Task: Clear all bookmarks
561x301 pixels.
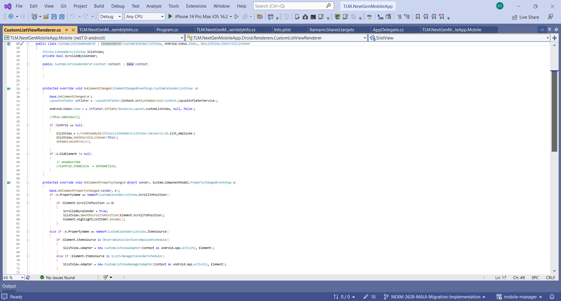Action: (x=441, y=17)
